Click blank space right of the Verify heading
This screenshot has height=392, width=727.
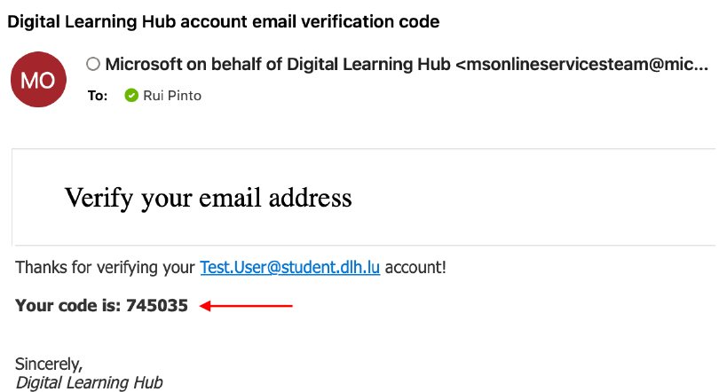pyautogui.click(x=533, y=197)
